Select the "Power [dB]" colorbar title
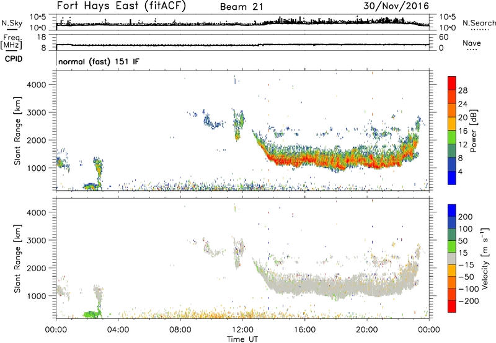Viewport: 496px width, 343px height. [x=474, y=131]
